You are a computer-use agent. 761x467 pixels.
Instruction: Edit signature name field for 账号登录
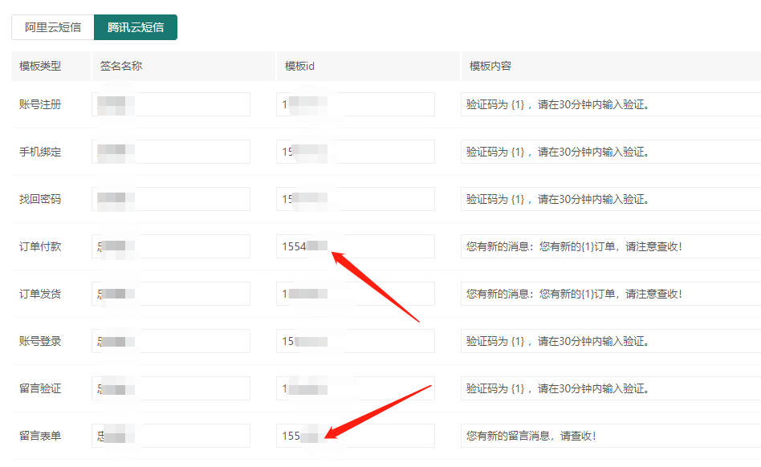171,341
